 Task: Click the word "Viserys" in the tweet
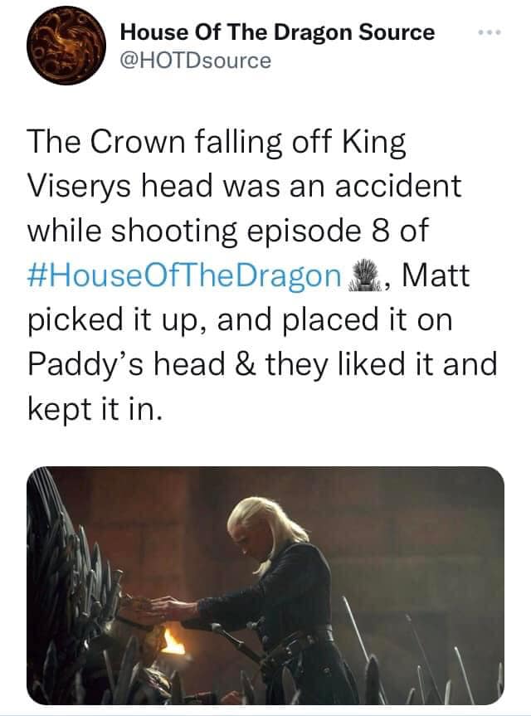(79, 188)
